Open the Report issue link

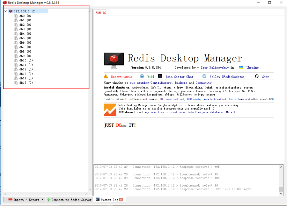121,77
